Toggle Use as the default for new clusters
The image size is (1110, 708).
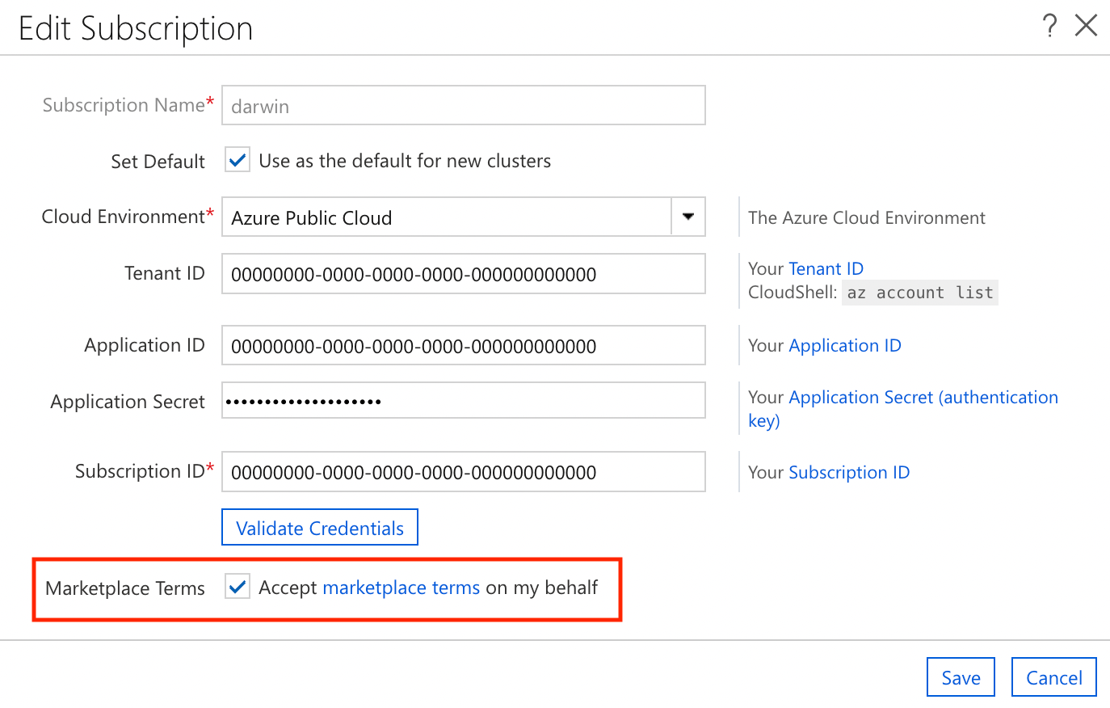coord(238,160)
